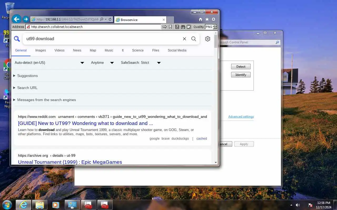Screen dimensions: 337x210
Task: Switch to the Map tab
Action: pos(93,50)
